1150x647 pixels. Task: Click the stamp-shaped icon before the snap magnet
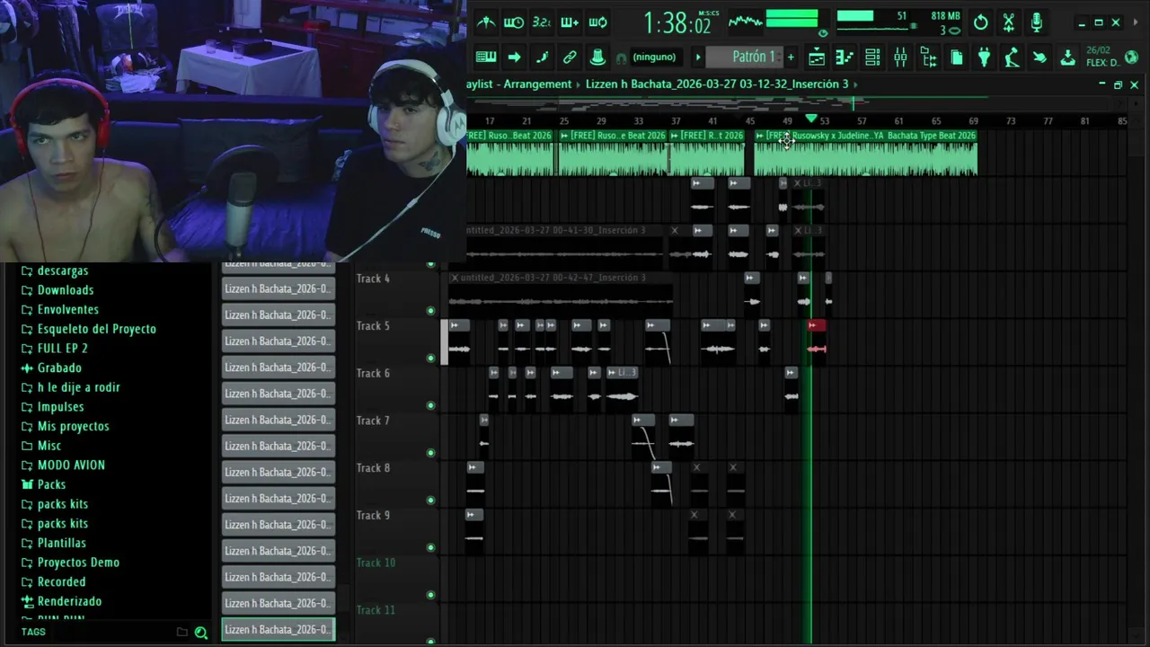pyautogui.click(x=597, y=58)
